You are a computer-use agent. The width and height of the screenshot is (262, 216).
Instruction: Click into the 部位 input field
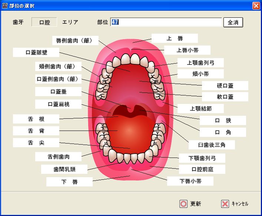coord(166,22)
